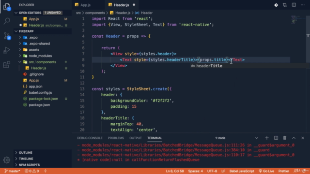Click the unsaved dot on Header.js tab
Screen dimensions: 310x174
pyautogui.click(x=134, y=5)
